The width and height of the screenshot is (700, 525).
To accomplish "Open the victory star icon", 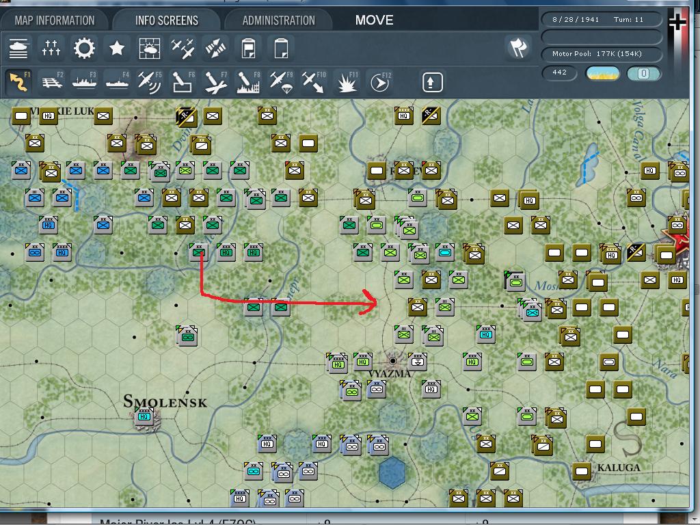I will coord(117,49).
